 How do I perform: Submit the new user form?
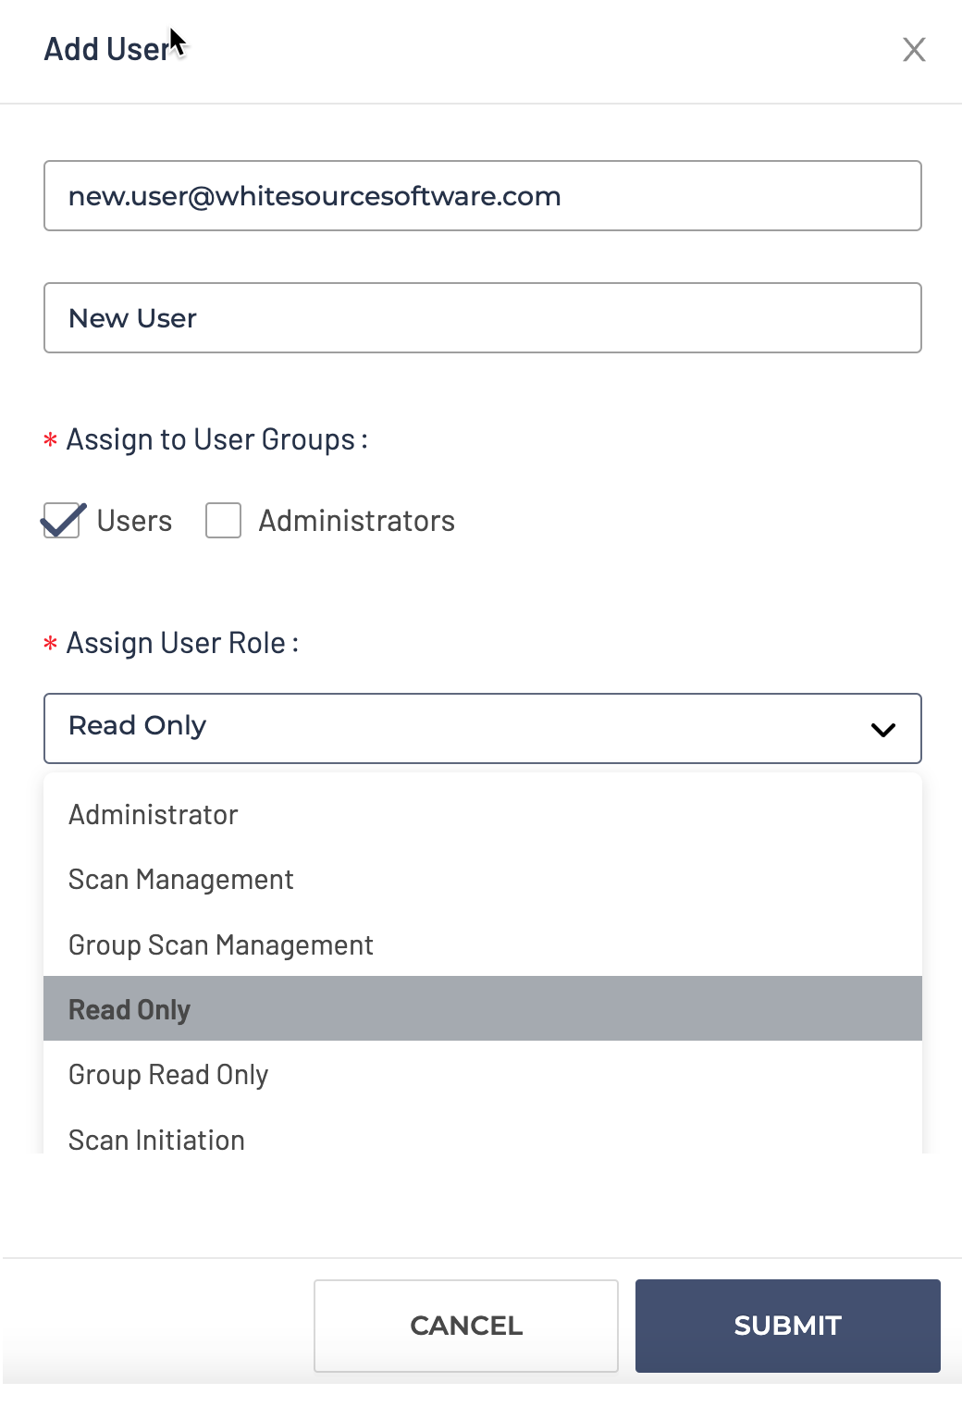click(x=787, y=1326)
